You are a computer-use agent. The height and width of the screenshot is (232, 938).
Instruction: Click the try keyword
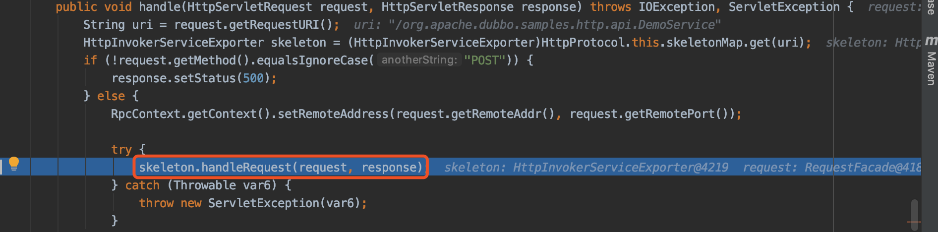point(121,150)
